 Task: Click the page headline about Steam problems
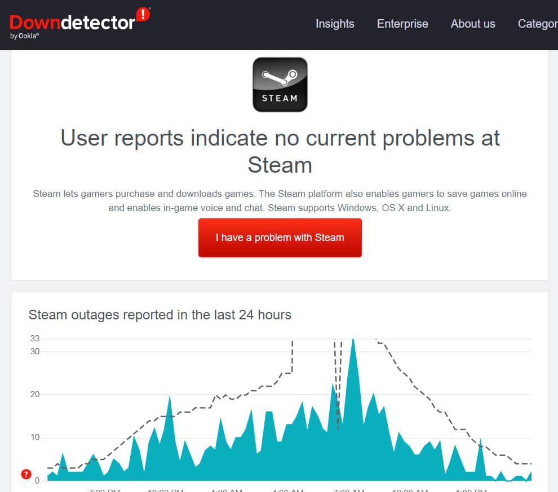280,151
